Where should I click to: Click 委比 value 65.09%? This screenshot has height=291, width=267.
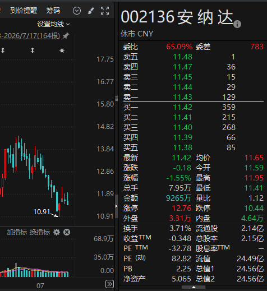[179, 47]
